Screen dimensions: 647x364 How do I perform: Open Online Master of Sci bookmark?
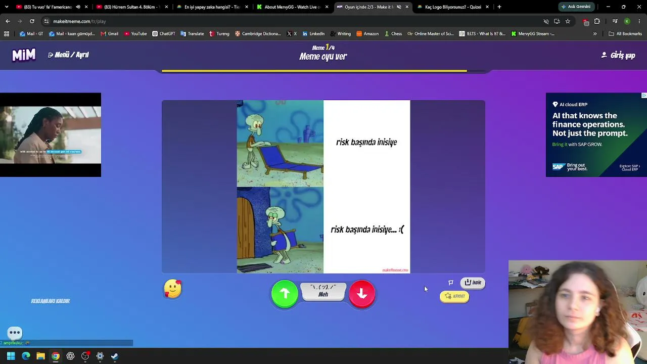pos(431,34)
